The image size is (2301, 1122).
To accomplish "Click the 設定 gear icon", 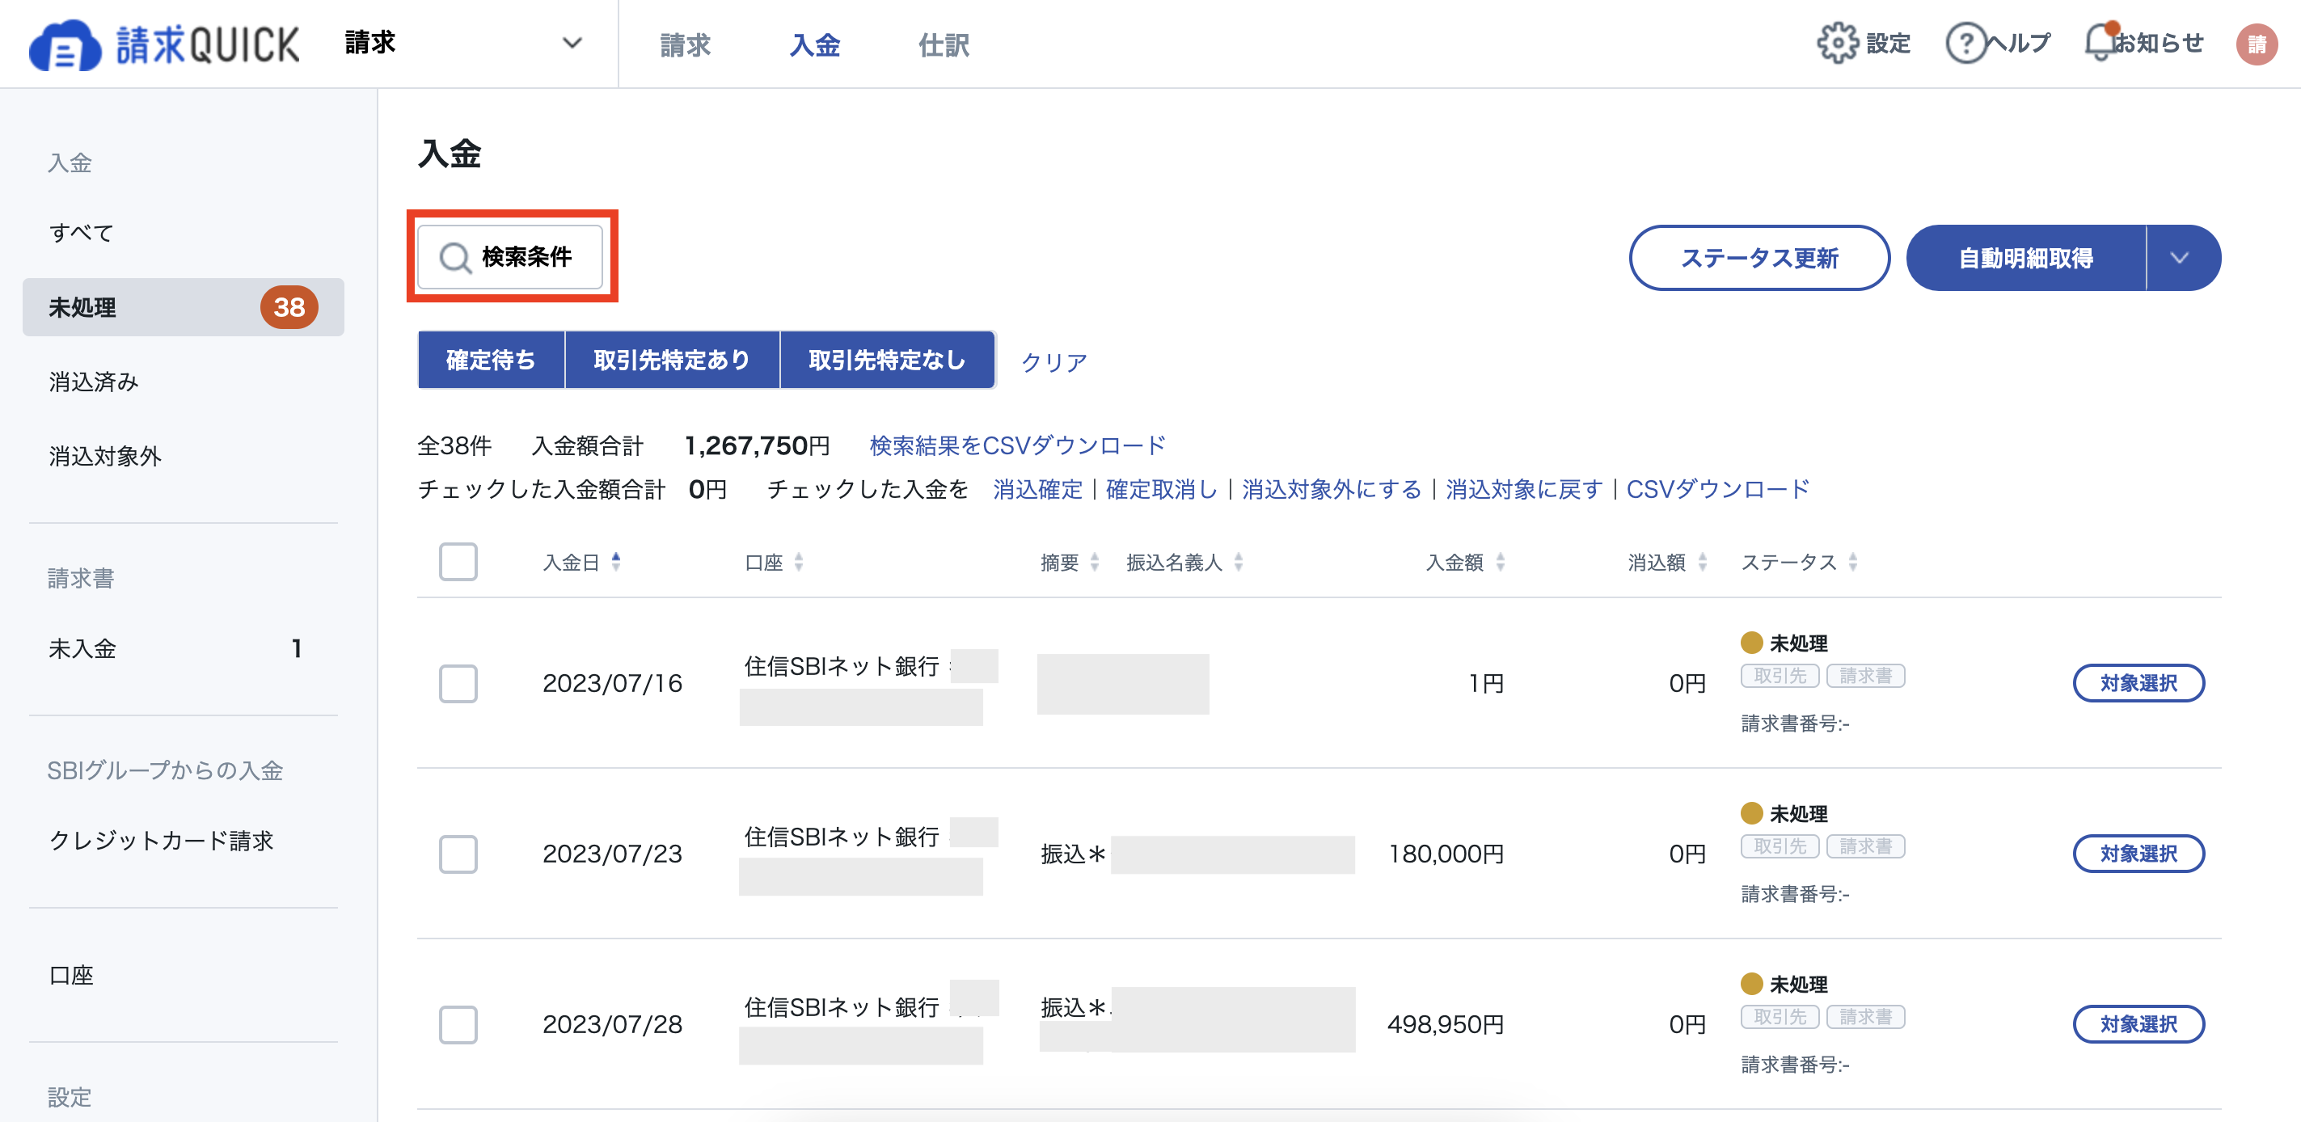I will pyautogui.click(x=1838, y=42).
